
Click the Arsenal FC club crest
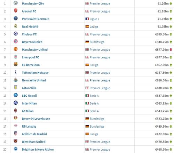(16, 10)
